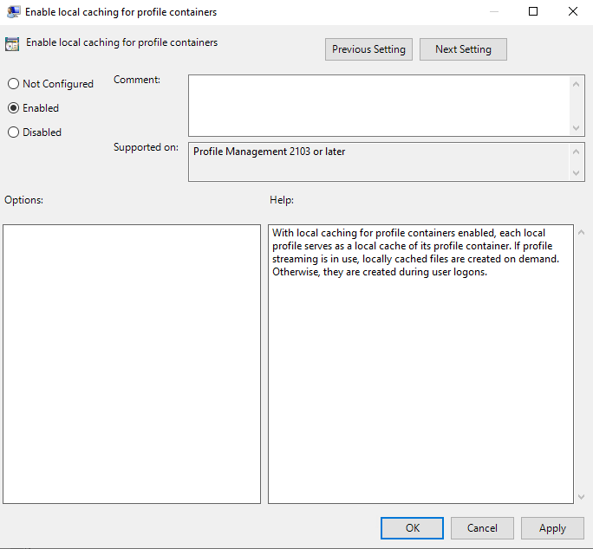Cancel the policy dialog
Image resolution: width=593 pixels, height=549 pixels.
click(x=482, y=528)
